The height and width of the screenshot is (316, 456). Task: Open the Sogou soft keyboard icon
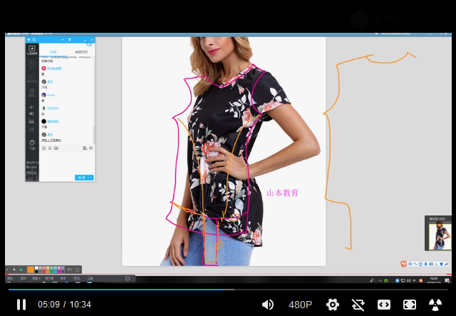click(x=431, y=264)
